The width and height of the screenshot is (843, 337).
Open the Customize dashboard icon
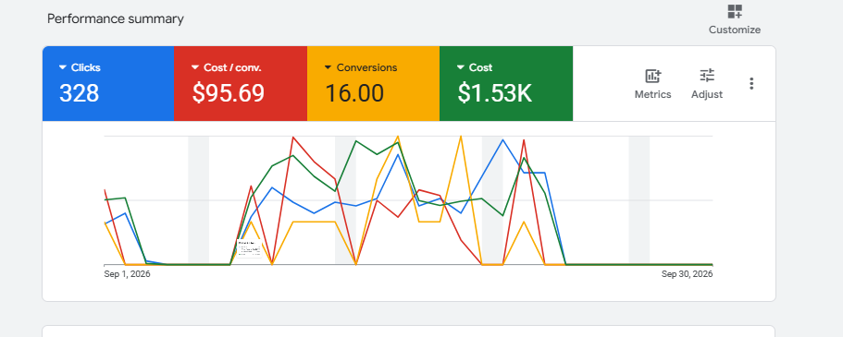pyautogui.click(x=735, y=11)
